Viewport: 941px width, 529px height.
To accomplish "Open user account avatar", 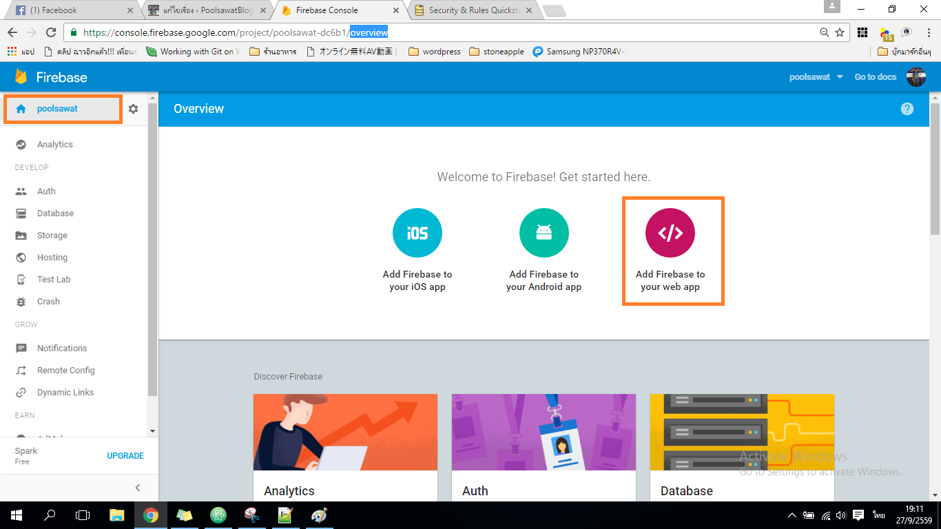I will [916, 76].
